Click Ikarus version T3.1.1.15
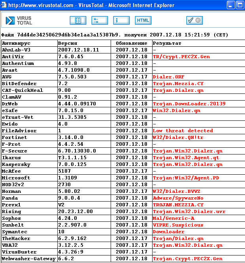The height and width of the screenshot is (263, 245). click(72, 158)
